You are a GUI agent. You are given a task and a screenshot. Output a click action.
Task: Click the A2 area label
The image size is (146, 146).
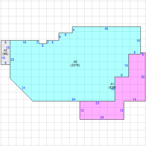(5, 50)
